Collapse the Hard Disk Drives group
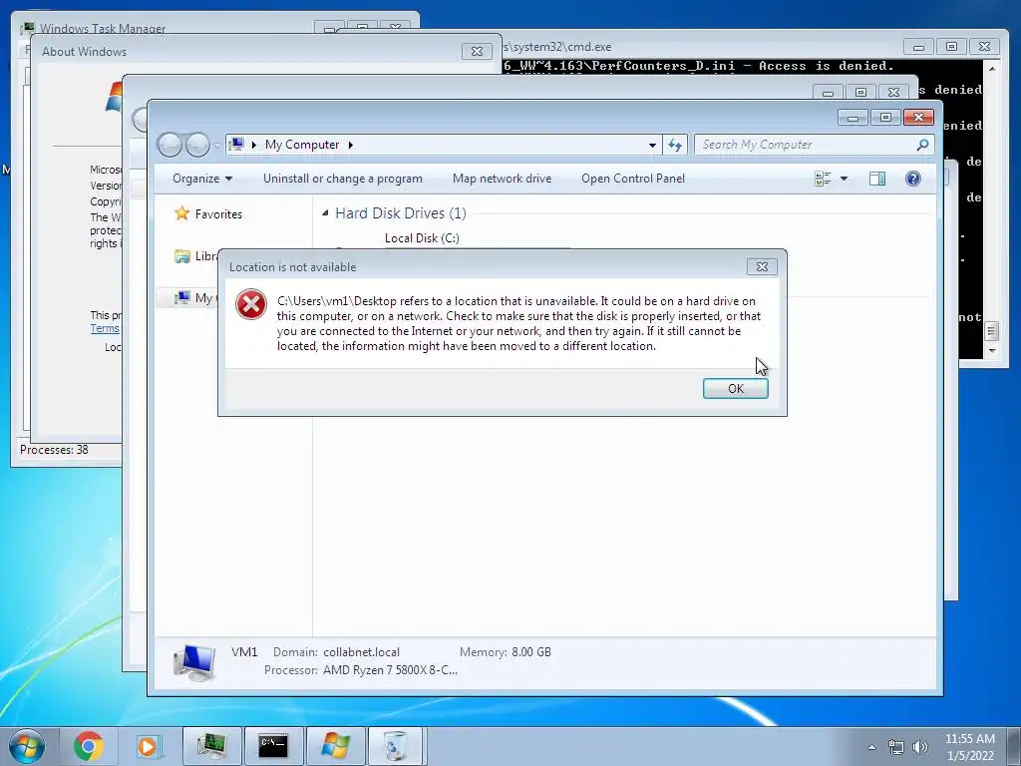Image resolution: width=1021 pixels, height=766 pixels. 326,213
